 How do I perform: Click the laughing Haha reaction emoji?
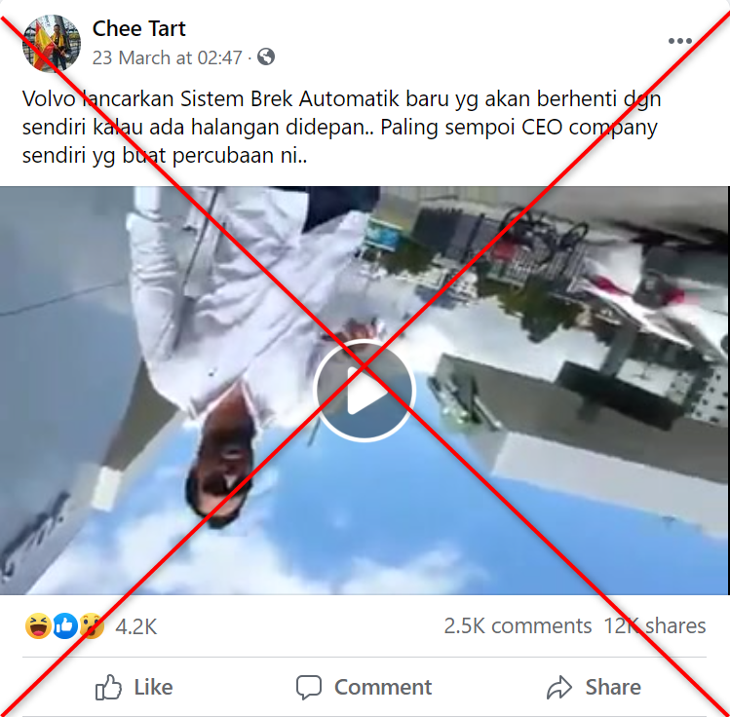[x=38, y=625]
